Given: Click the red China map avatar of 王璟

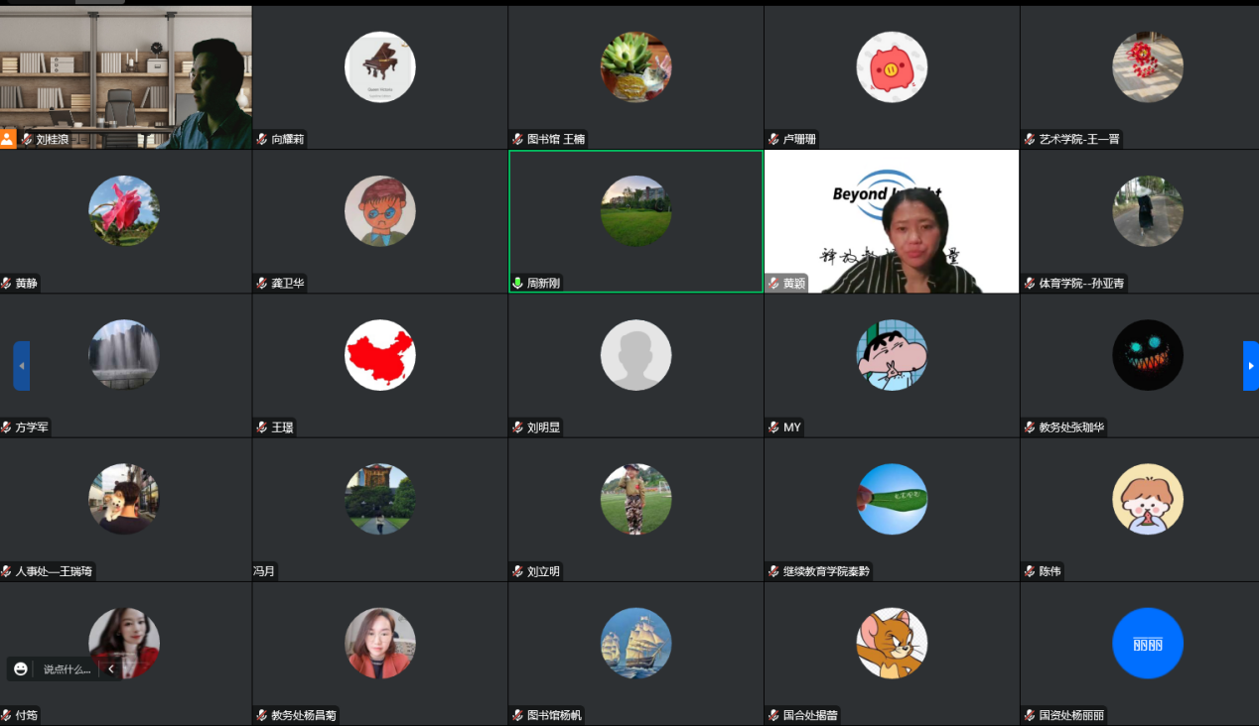Looking at the screenshot, I should coord(379,355).
